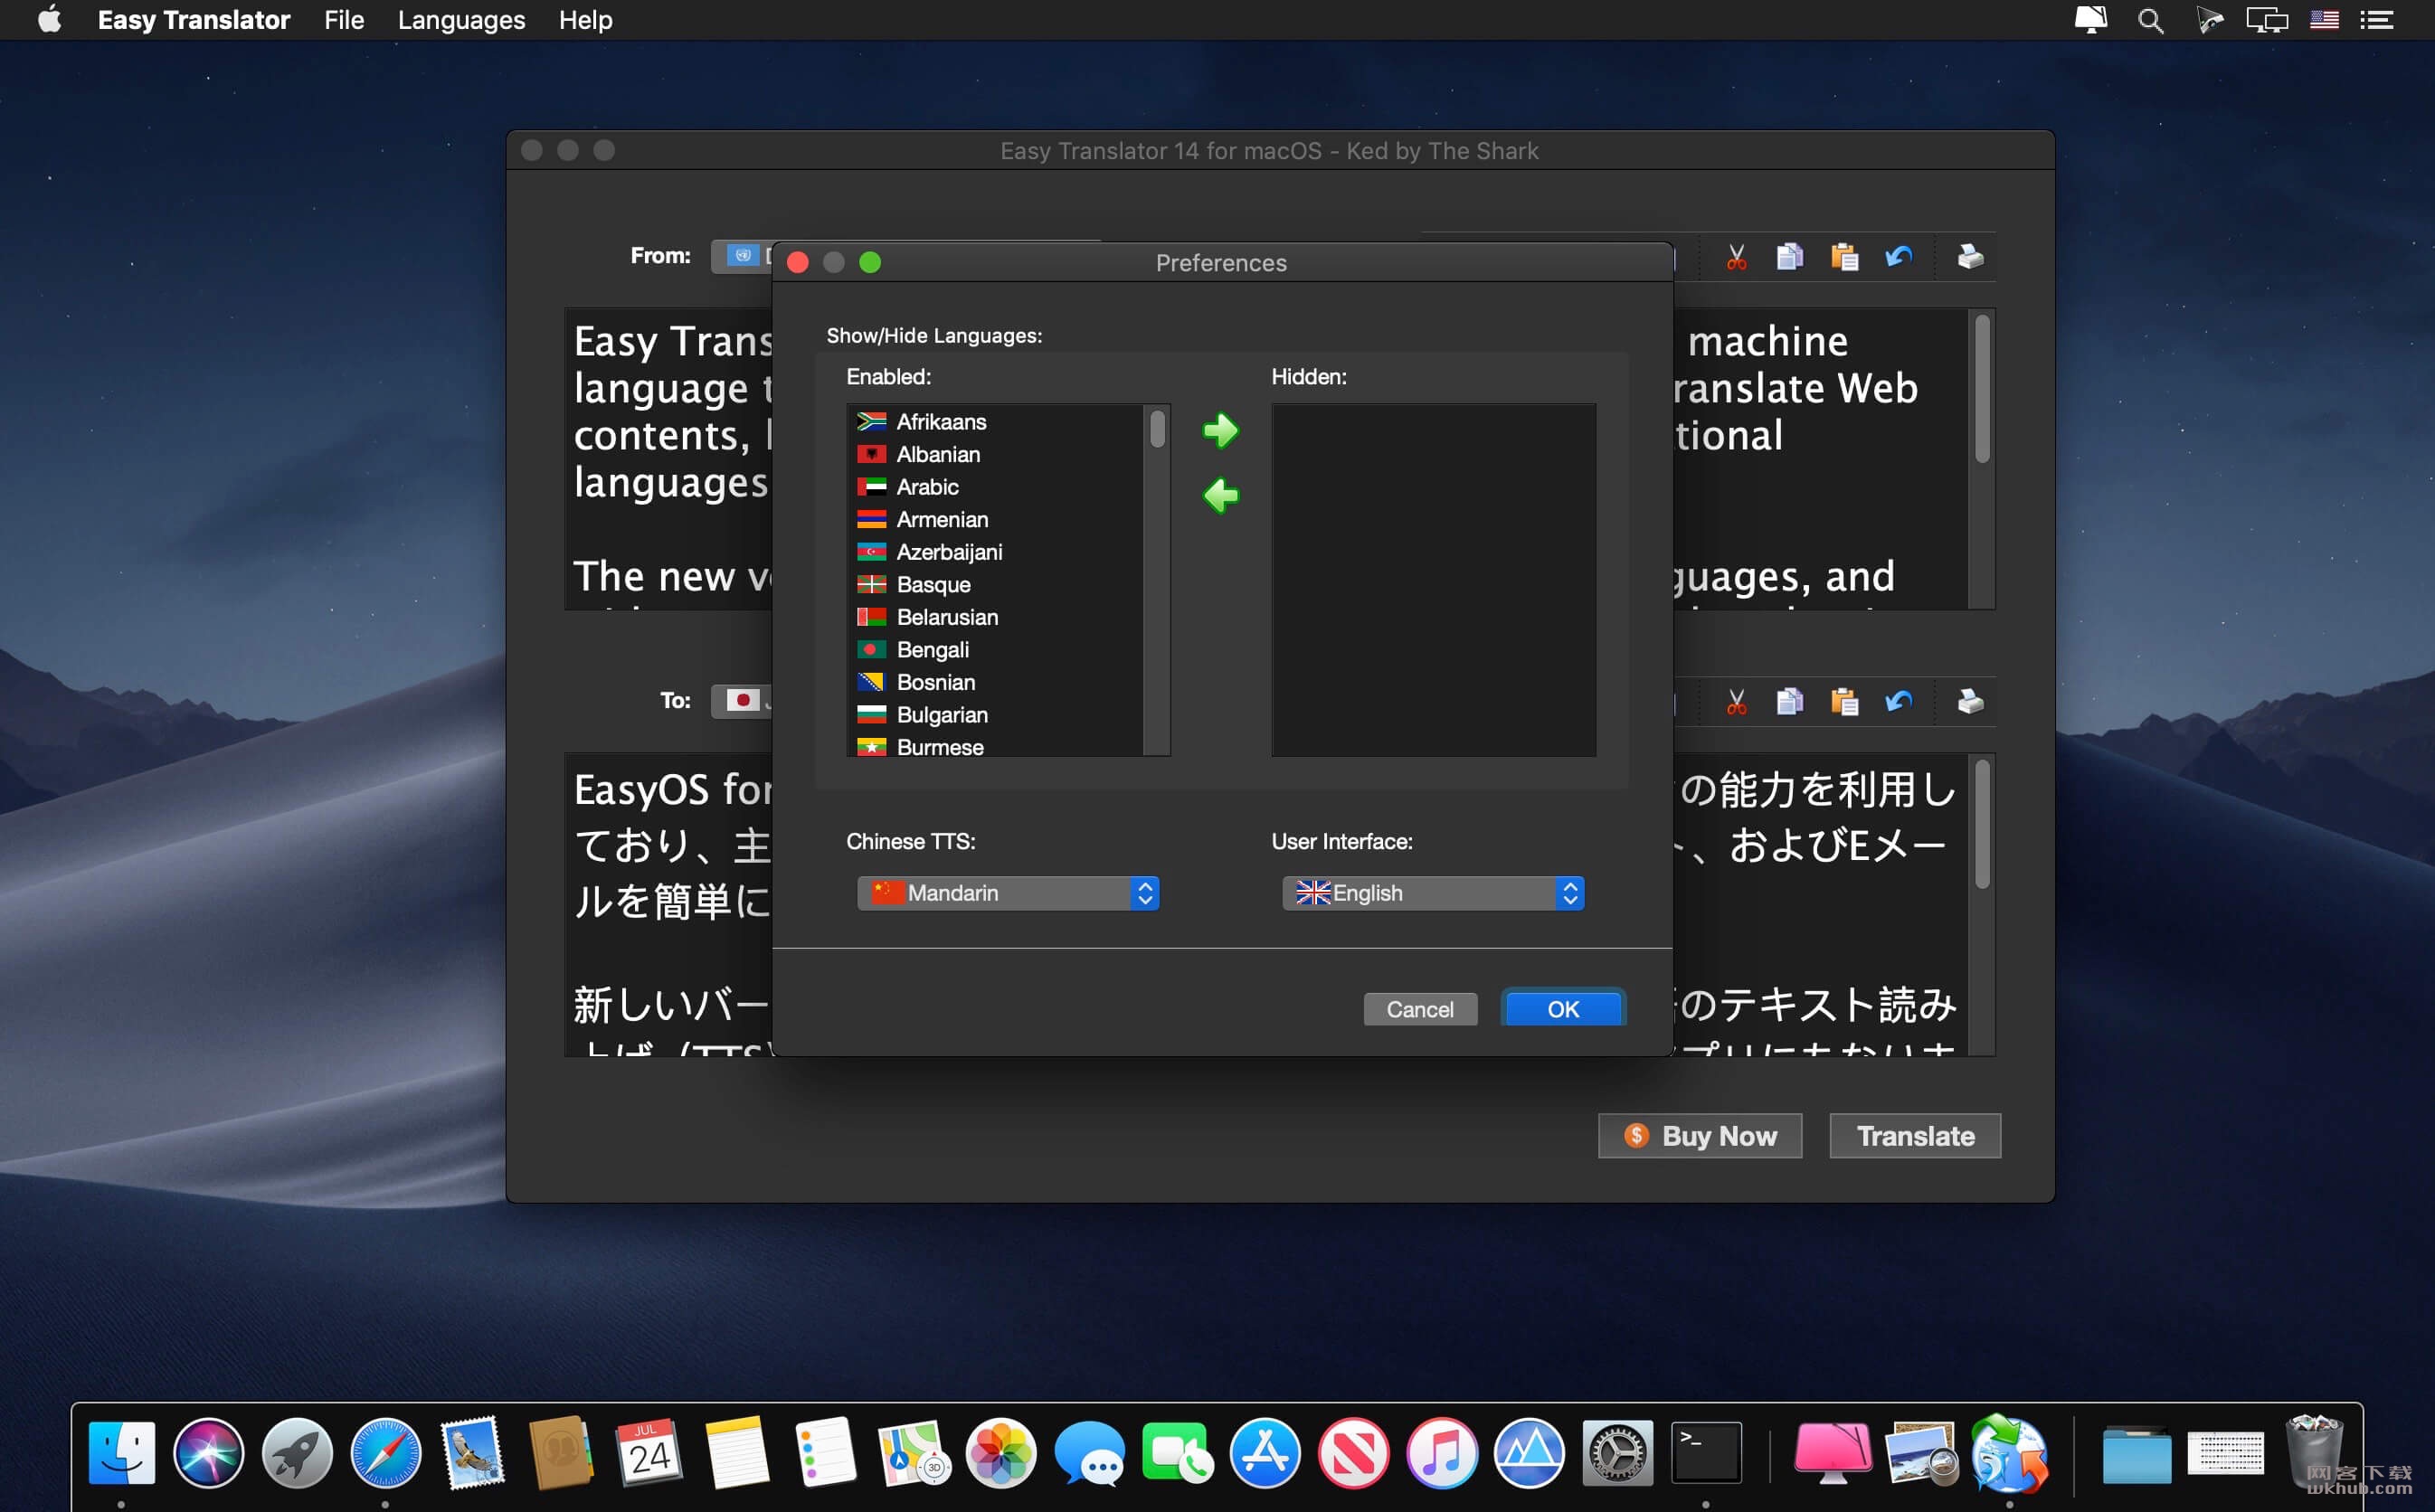Click the paste clipboard icon in To toolbar
2435x1512 pixels.
(x=1844, y=702)
